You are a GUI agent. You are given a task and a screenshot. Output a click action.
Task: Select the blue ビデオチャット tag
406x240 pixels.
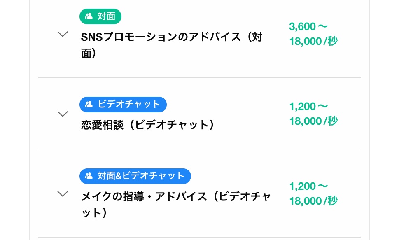coord(123,104)
